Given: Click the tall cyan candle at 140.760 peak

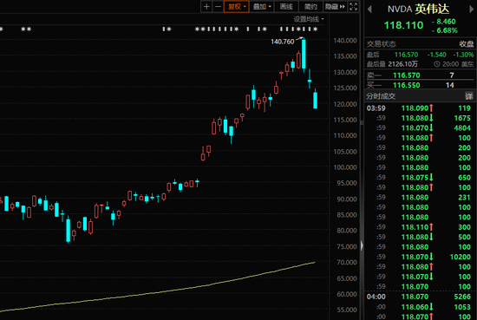Looking at the screenshot, I should 304,54.
